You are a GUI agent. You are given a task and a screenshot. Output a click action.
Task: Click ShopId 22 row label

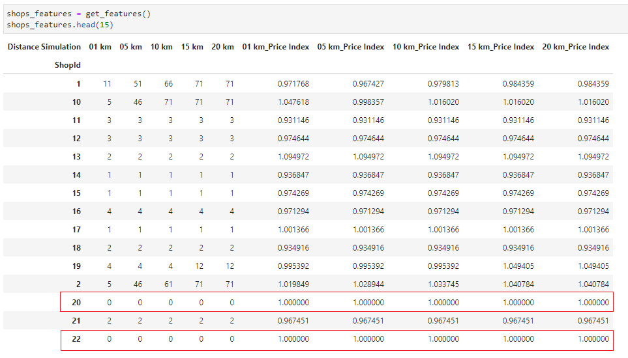[x=76, y=339]
